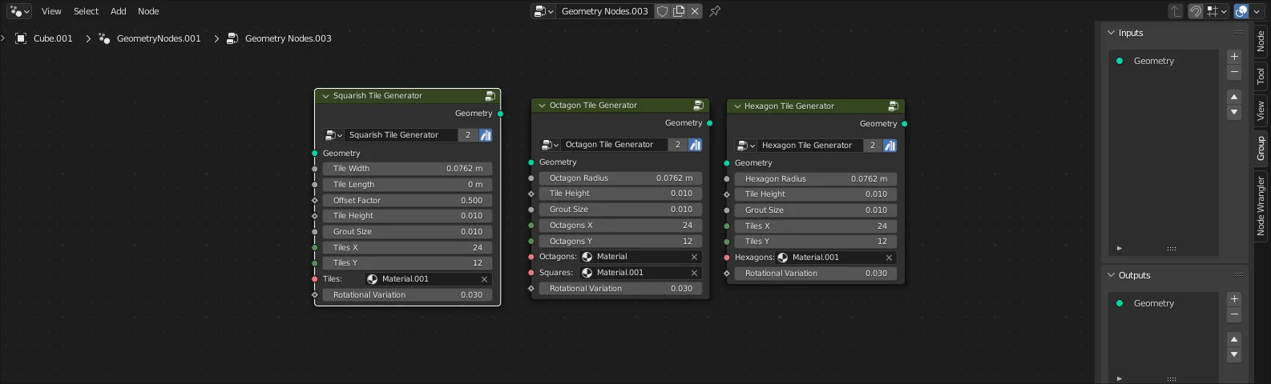
Task: Clear Material.001 from Hexagons slot
Action: [x=889, y=258]
